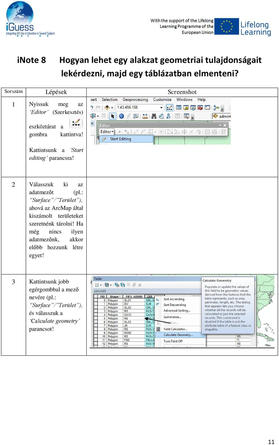Expand the Select Features tool dropdown arrow

[98, 116]
